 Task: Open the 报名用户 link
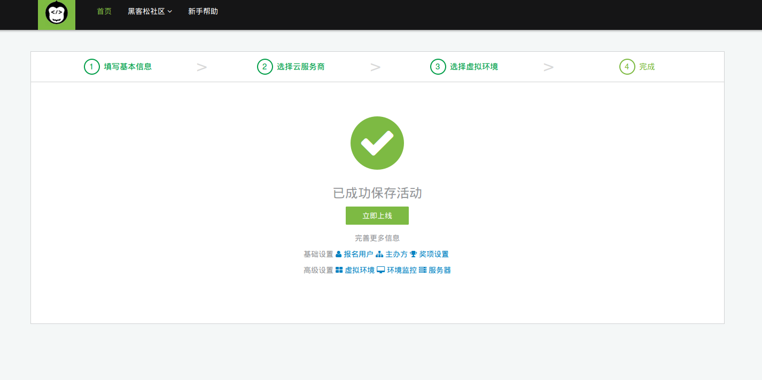click(x=359, y=255)
